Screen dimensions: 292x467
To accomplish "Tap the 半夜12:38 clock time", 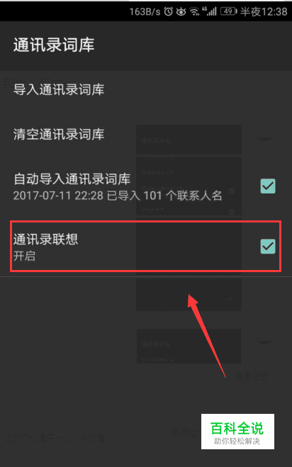I will point(264,11).
